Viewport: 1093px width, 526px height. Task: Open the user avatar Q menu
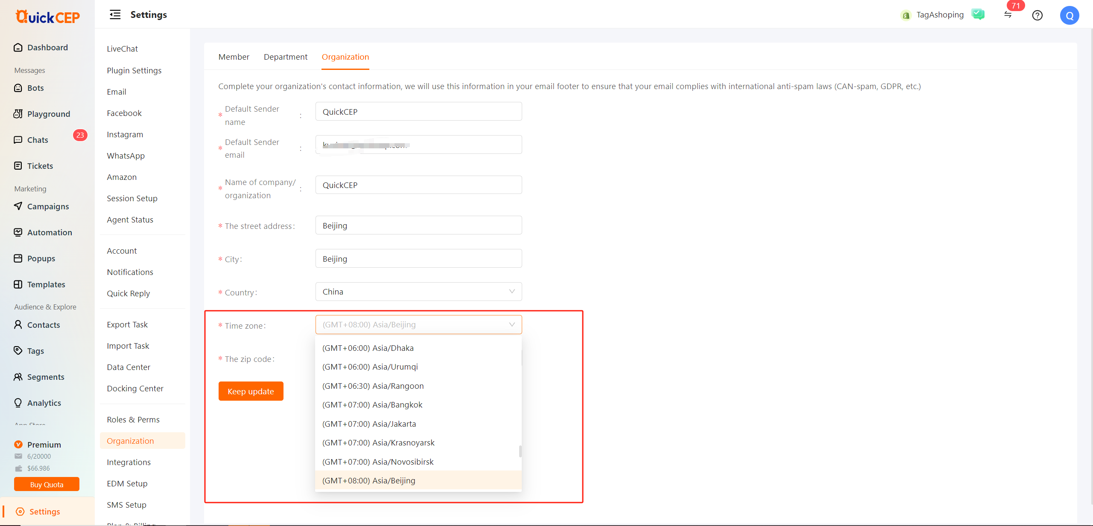[1070, 15]
